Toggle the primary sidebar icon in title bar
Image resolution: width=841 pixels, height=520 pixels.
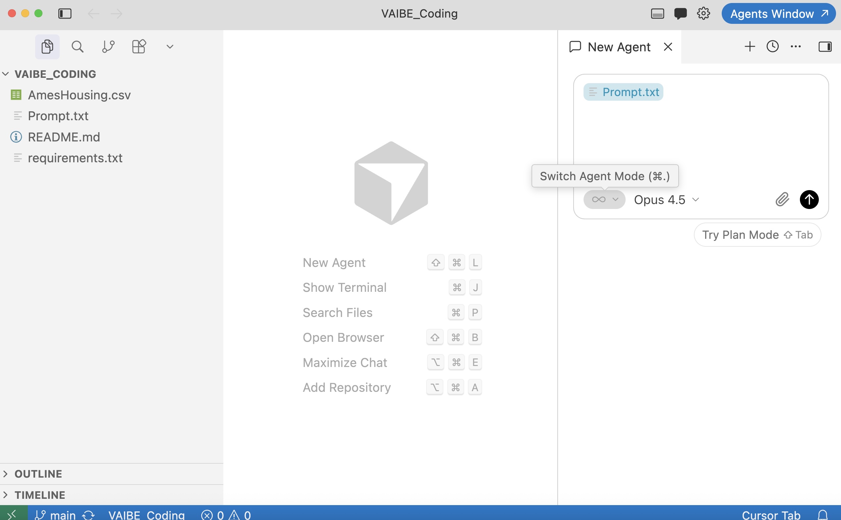[x=65, y=14]
